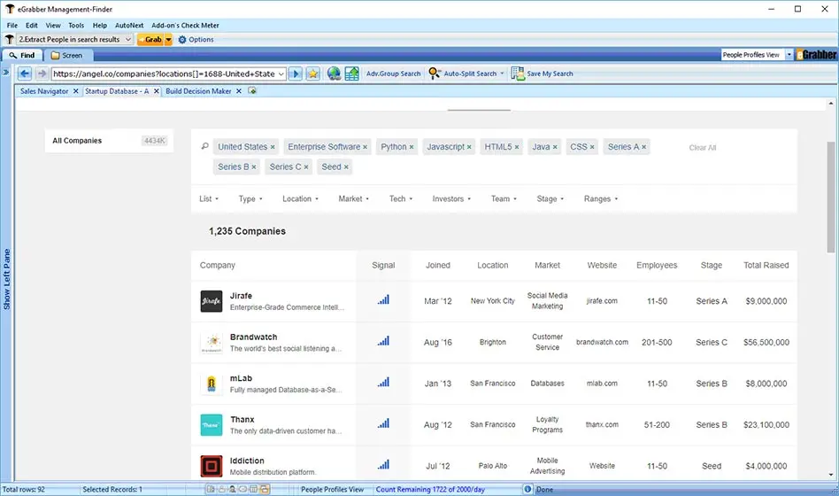Viewport: 839px width, 496px height.
Task: Open the Add-on's Check Meter menu
Action: pyautogui.click(x=185, y=25)
